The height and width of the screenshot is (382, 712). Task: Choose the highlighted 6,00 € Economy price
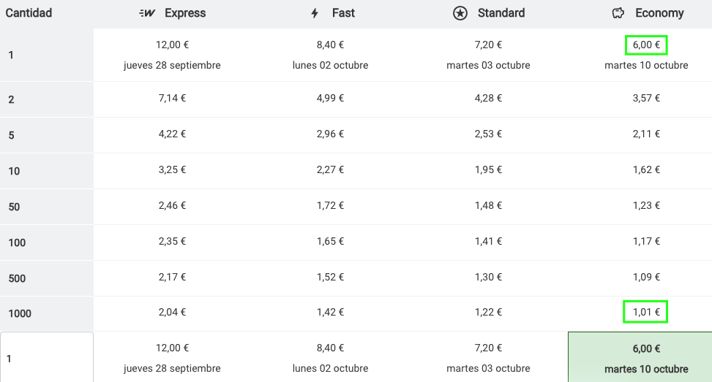[x=646, y=45]
